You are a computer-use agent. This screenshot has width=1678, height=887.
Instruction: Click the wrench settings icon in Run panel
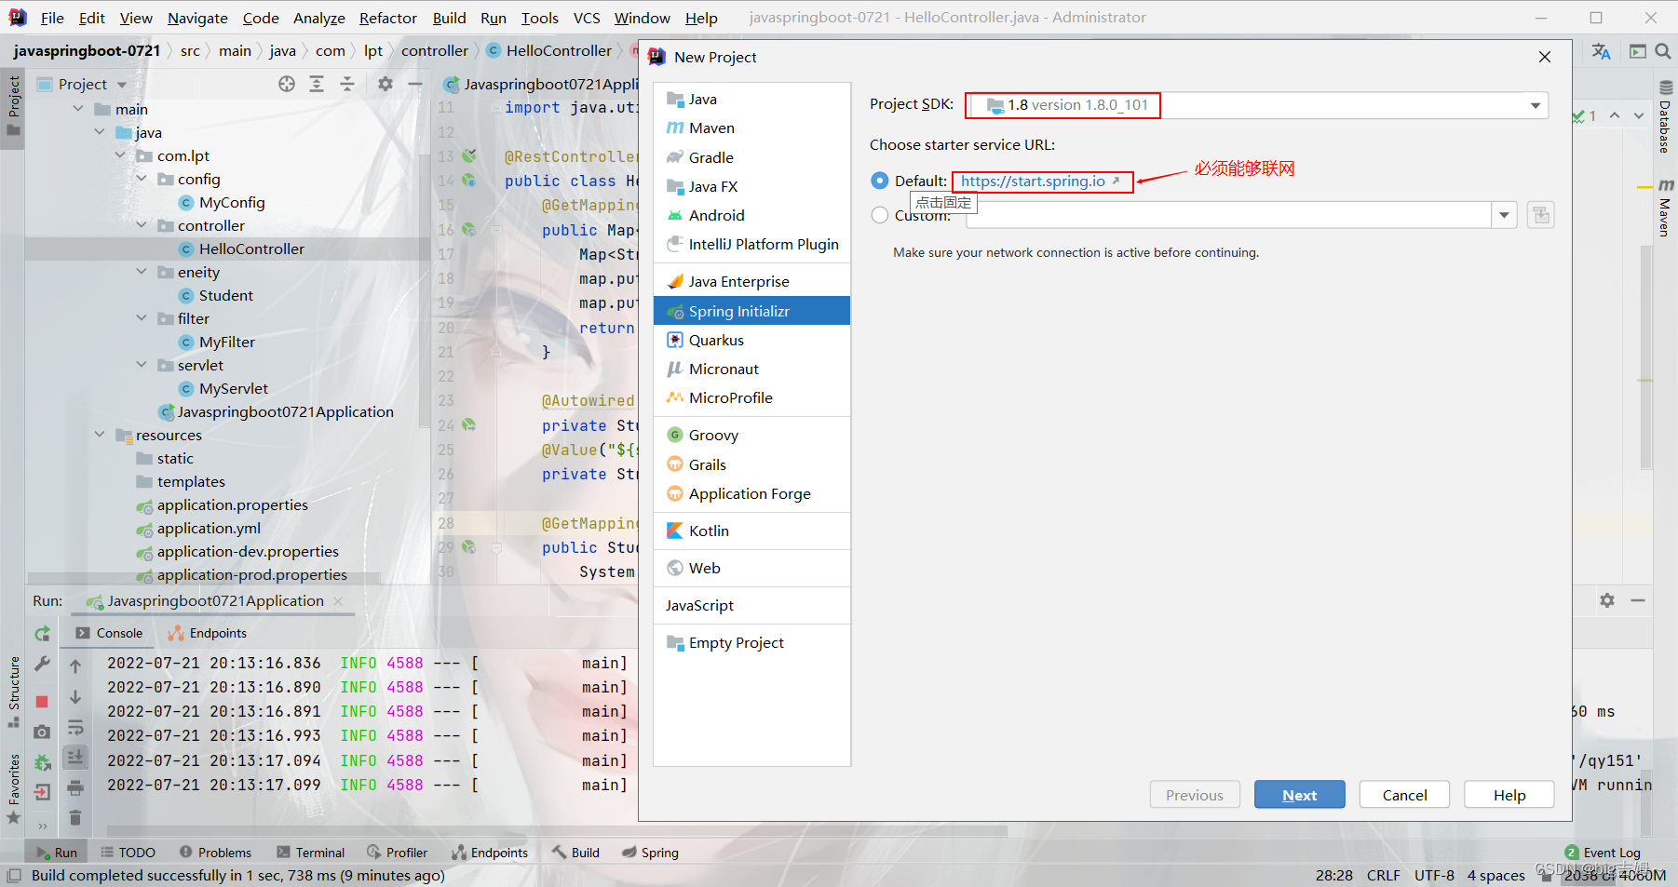click(42, 664)
